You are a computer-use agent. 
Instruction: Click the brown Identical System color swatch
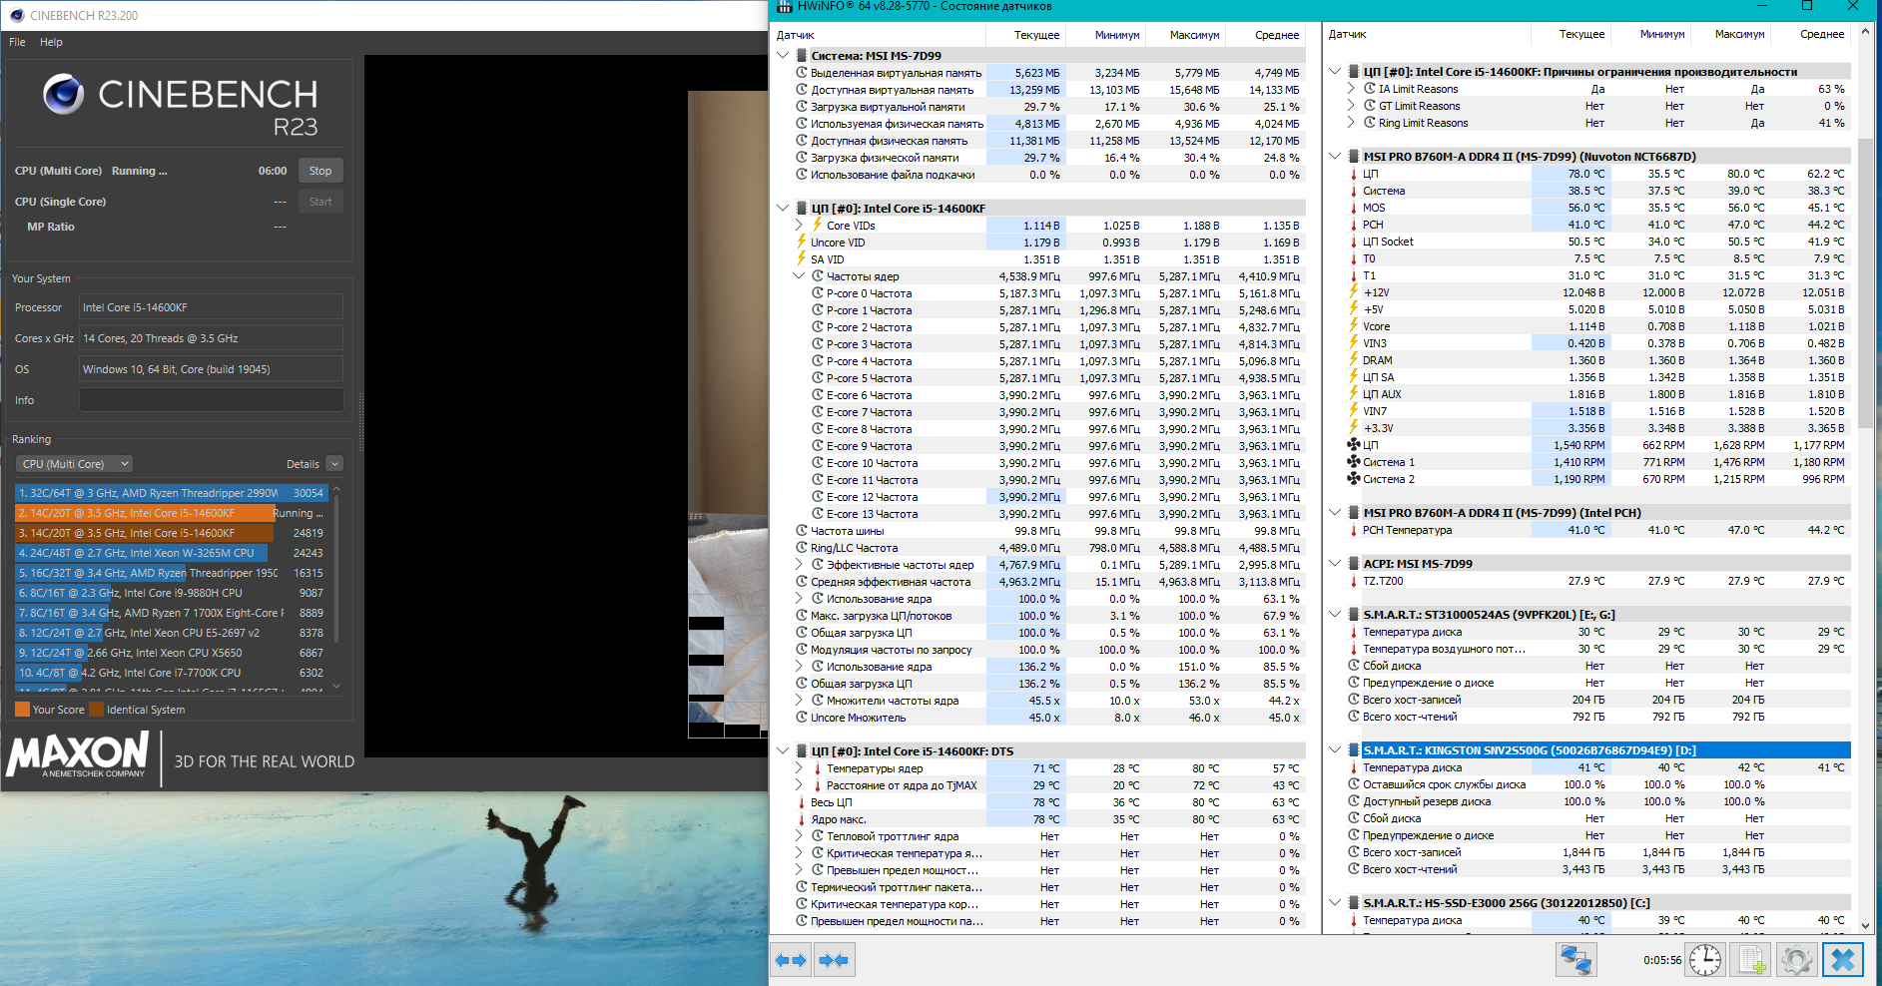tap(96, 710)
